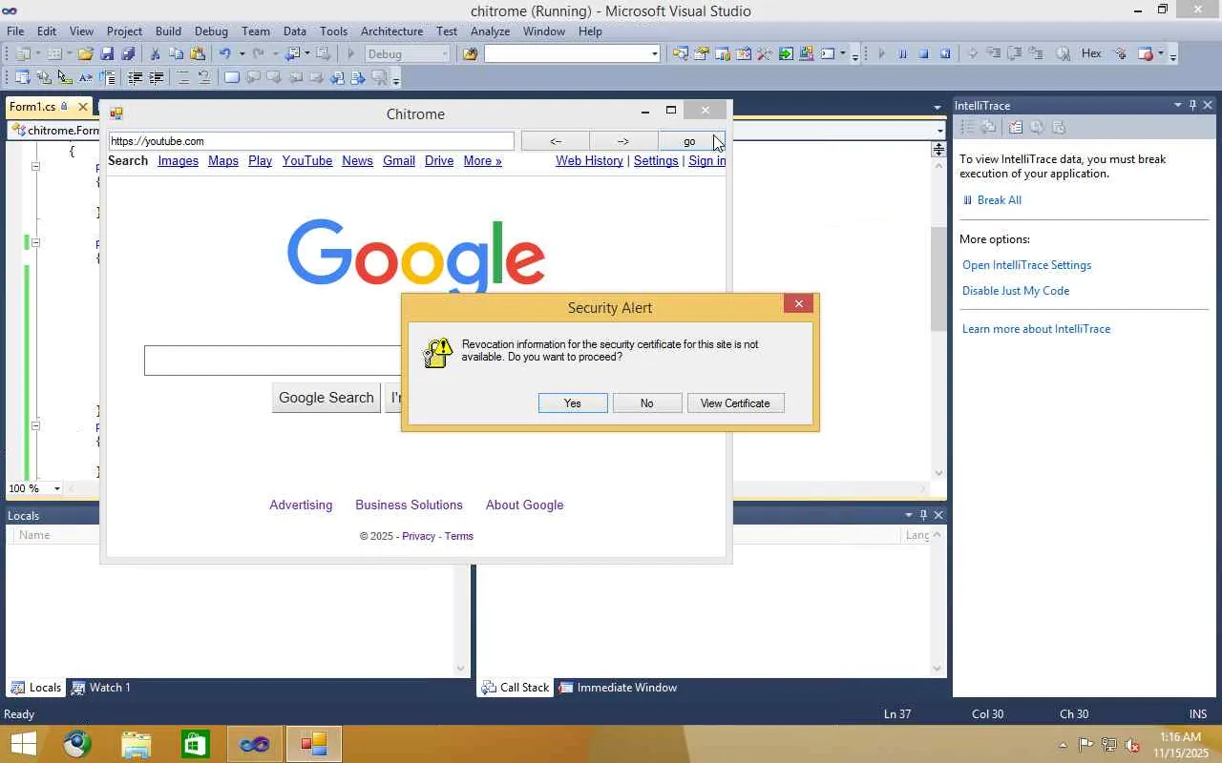Switch to the Immediate Window tab
Image resolution: width=1222 pixels, height=763 pixels.
tap(618, 688)
